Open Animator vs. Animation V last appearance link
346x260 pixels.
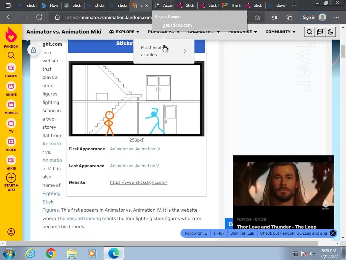click(x=134, y=166)
